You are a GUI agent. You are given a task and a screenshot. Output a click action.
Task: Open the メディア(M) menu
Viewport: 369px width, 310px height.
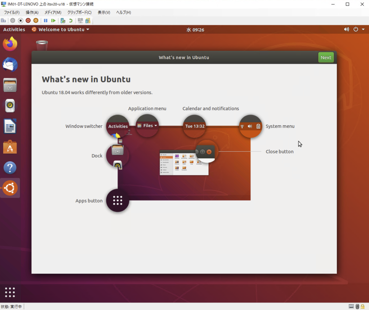tap(53, 13)
